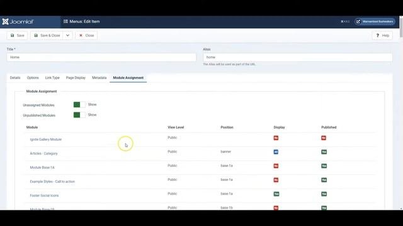Click the Published column header
Viewport: 403px width, 226px height.
(x=329, y=127)
